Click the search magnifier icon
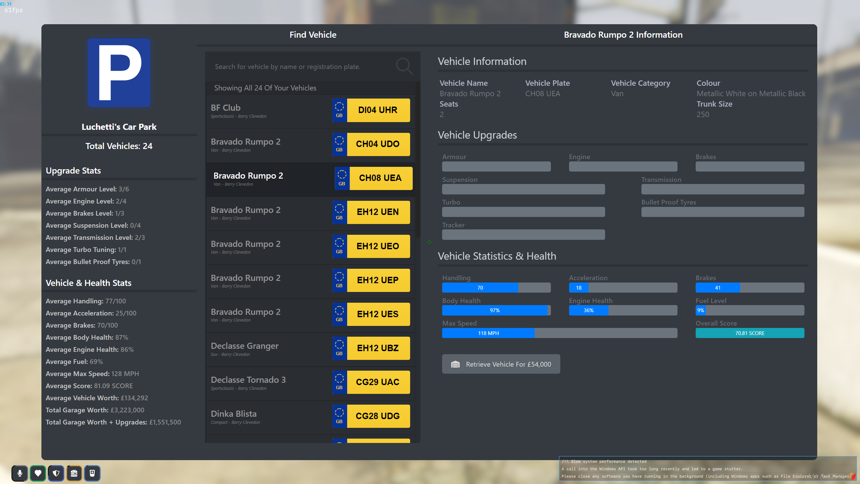 (x=404, y=66)
